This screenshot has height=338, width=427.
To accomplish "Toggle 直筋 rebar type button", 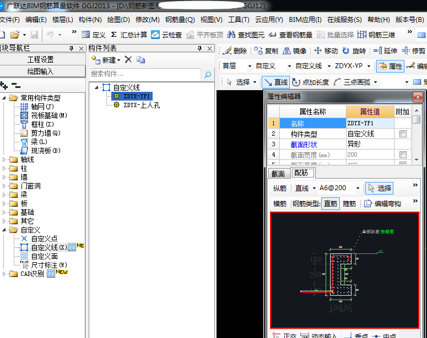I will click(331, 203).
